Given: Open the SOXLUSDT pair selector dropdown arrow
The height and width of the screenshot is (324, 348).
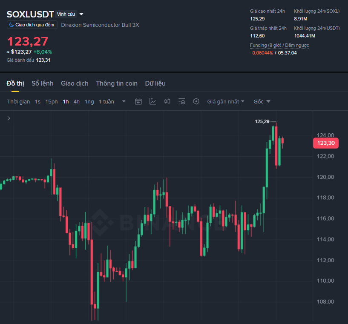Looking at the screenshot, I should pyautogui.click(x=81, y=14).
